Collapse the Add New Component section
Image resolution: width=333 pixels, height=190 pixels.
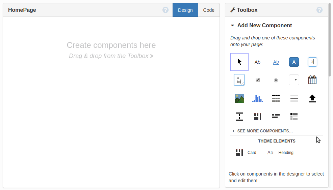point(232,26)
